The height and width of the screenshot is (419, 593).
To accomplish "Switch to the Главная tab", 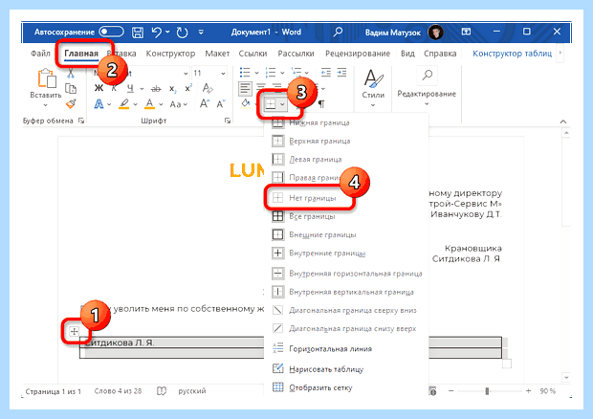I will tap(81, 54).
